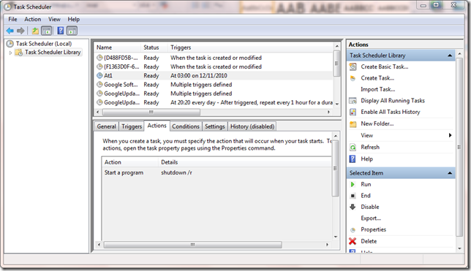Viewport: 471px width, 271px height.
Task: Click the Action column header in actions list
Action: click(x=130, y=162)
